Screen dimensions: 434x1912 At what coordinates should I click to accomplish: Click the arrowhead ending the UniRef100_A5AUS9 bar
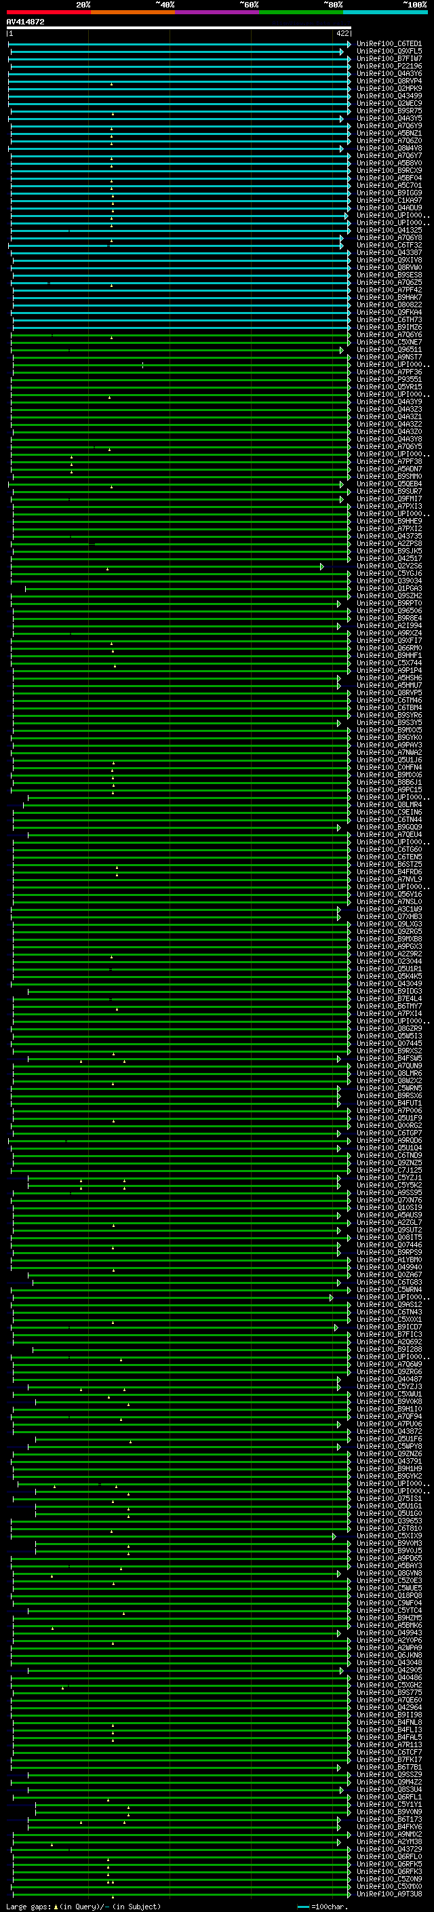[x=339, y=1215]
